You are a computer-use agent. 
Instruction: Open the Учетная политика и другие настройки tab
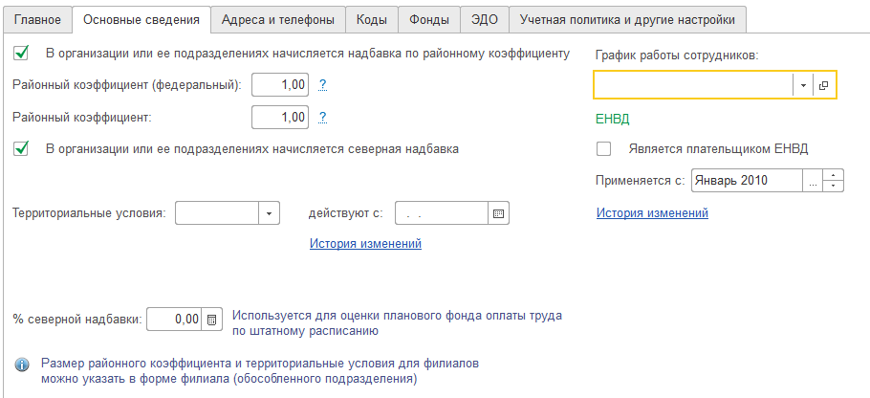tap(627, 19)
